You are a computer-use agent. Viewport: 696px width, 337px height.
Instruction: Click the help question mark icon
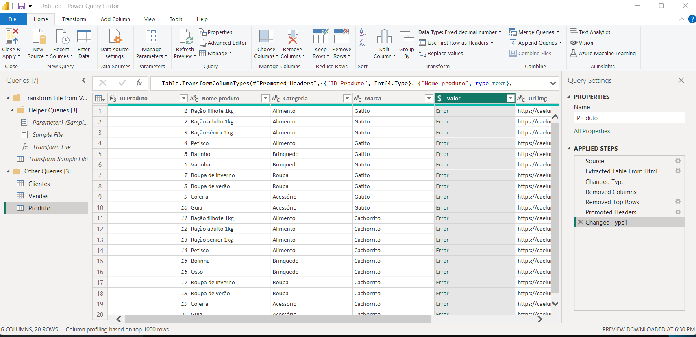[692, 19]
